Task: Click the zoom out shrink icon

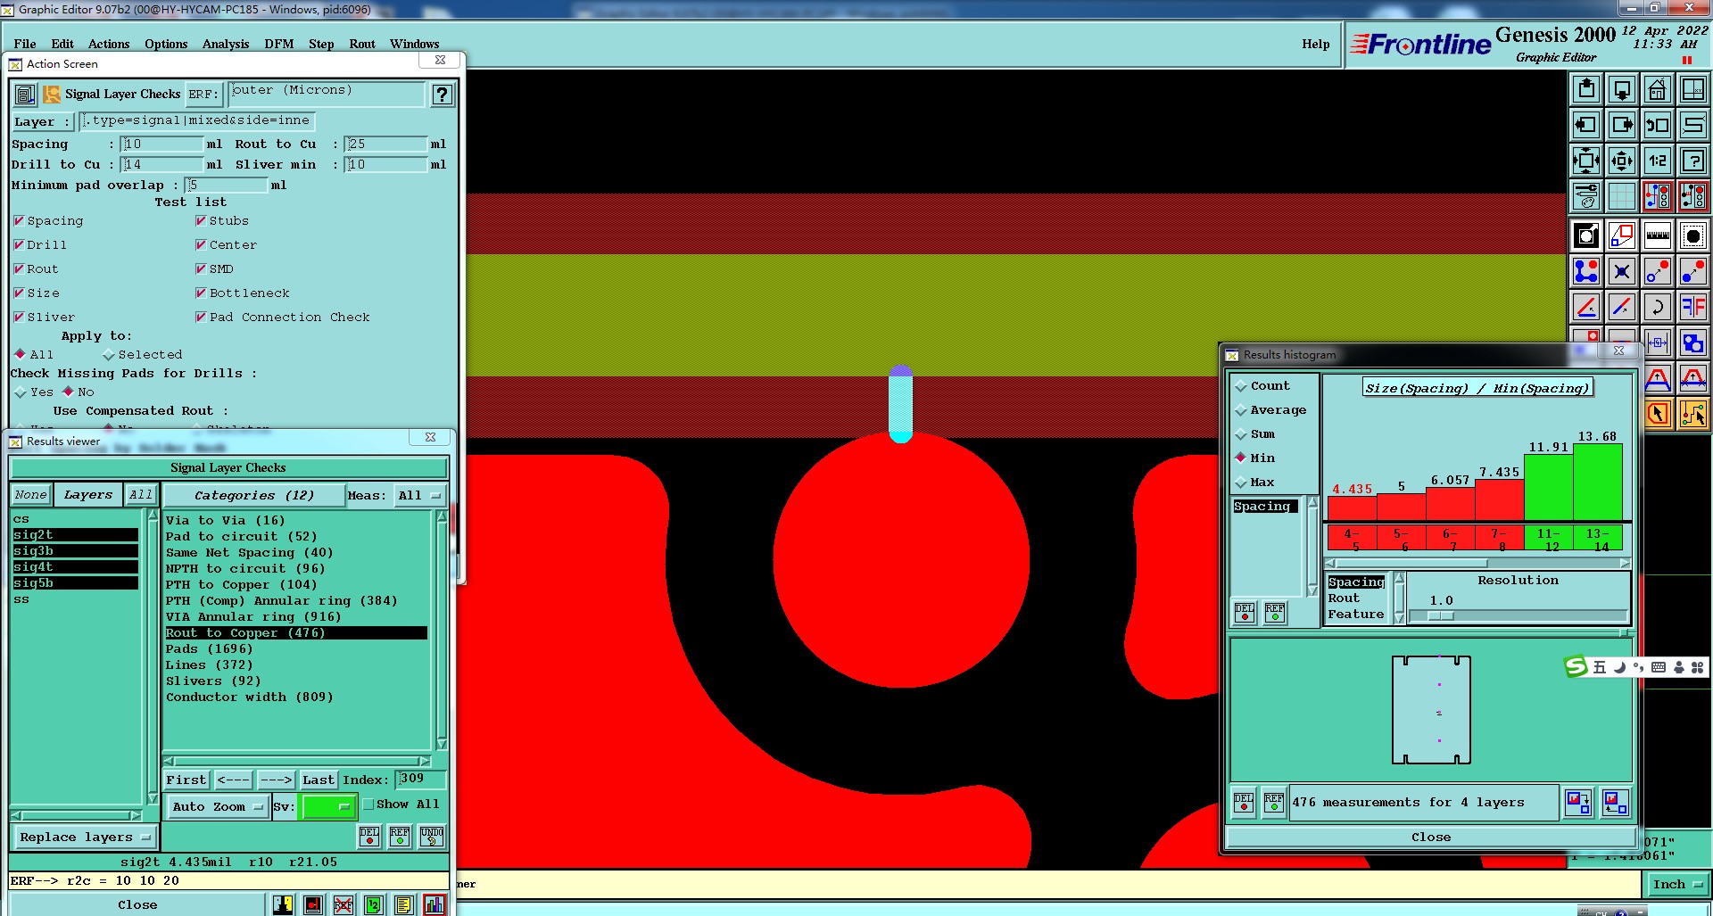Action: (1621, 161)
